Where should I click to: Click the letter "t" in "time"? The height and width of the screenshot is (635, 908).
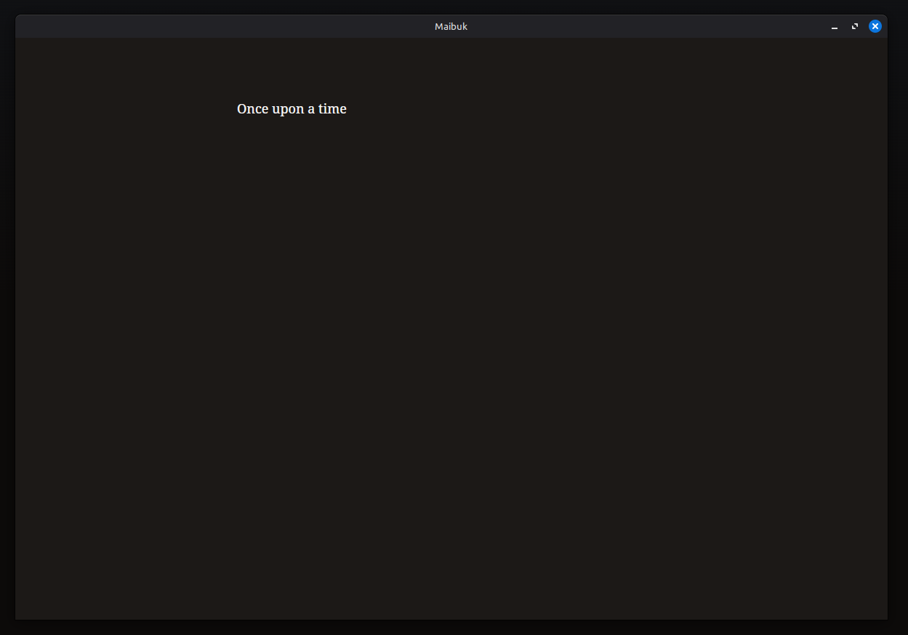coord(321,109)
